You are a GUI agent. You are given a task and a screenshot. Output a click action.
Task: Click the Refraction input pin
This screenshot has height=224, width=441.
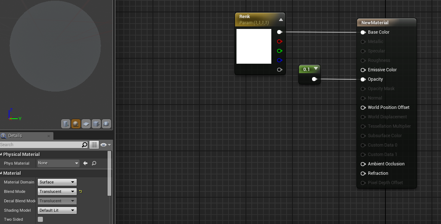(363, 173)
